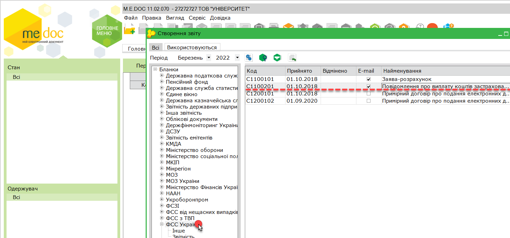Viewport: 510px width, 238px height.
Task: Sort by the Код column header
Action: pyautogui.click(x=265, y=71)
